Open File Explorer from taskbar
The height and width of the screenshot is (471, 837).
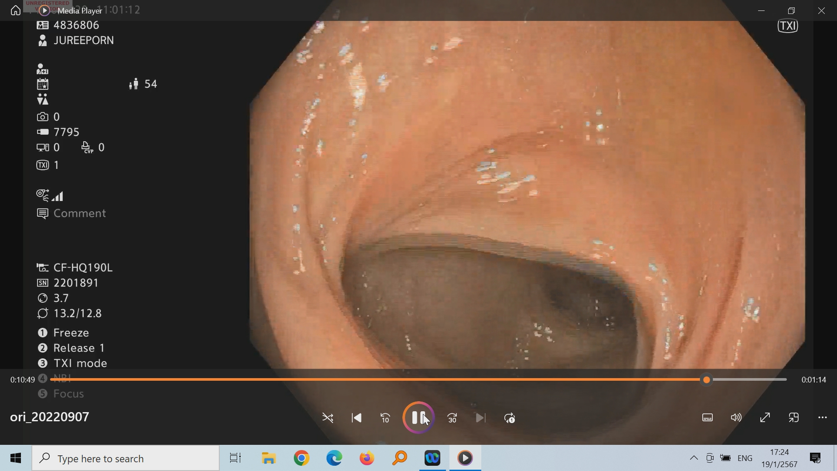point(269,458)
